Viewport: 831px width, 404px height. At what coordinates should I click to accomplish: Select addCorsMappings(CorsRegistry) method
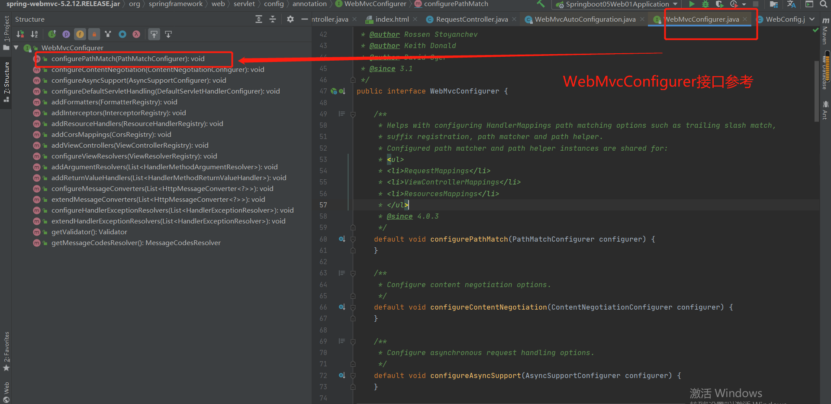[111, 135]
